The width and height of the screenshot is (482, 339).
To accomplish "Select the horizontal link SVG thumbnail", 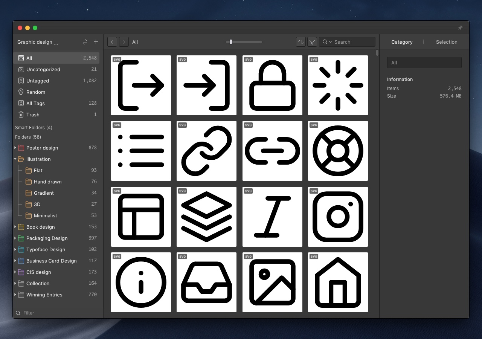I will (x=272, y=151).
